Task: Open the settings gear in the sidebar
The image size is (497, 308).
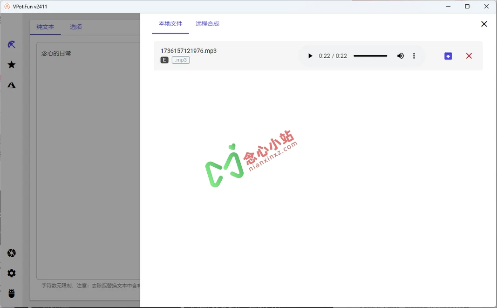Action: [11, 273]
